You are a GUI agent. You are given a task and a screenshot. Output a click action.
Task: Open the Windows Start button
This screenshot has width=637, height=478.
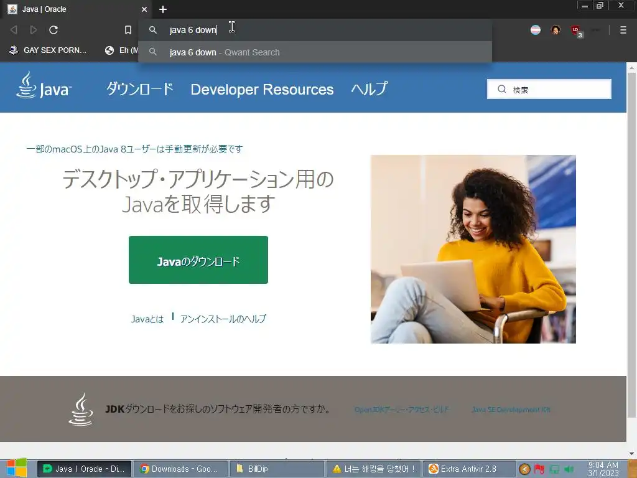17,468
